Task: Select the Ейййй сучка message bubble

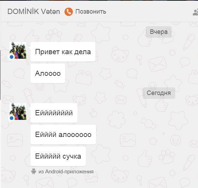Action: 58,156
